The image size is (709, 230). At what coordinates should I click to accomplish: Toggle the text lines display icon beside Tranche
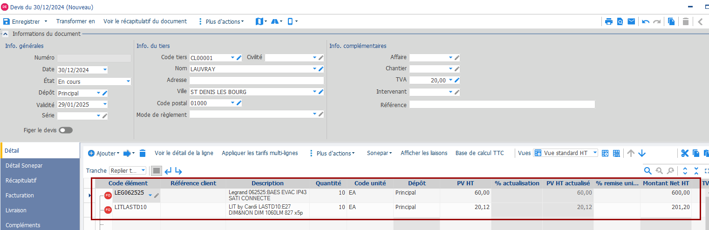[157, 171]
